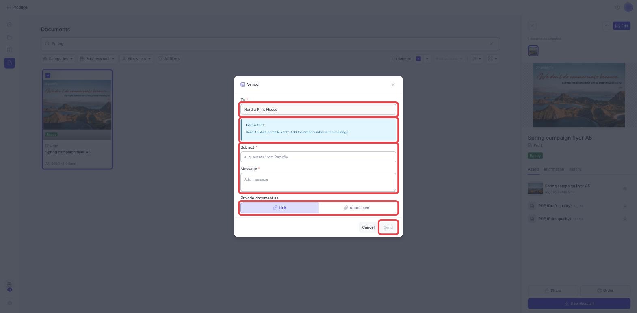Click the card title Spring campaign flyer A5

tap(68, 152)
